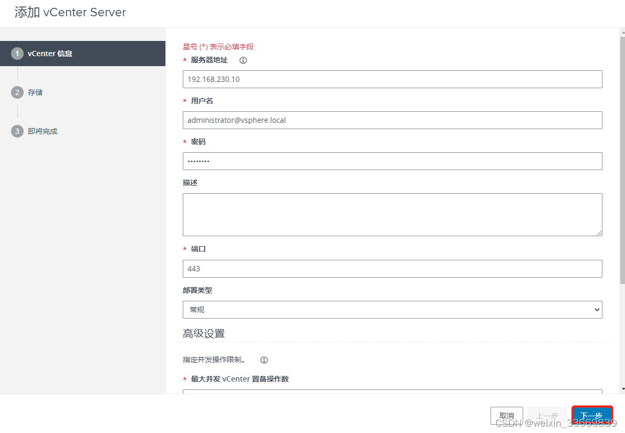625x433 pixels.
Task: Focus the 密码 password field
Action: pyautogui.click(x=392, y=161)
